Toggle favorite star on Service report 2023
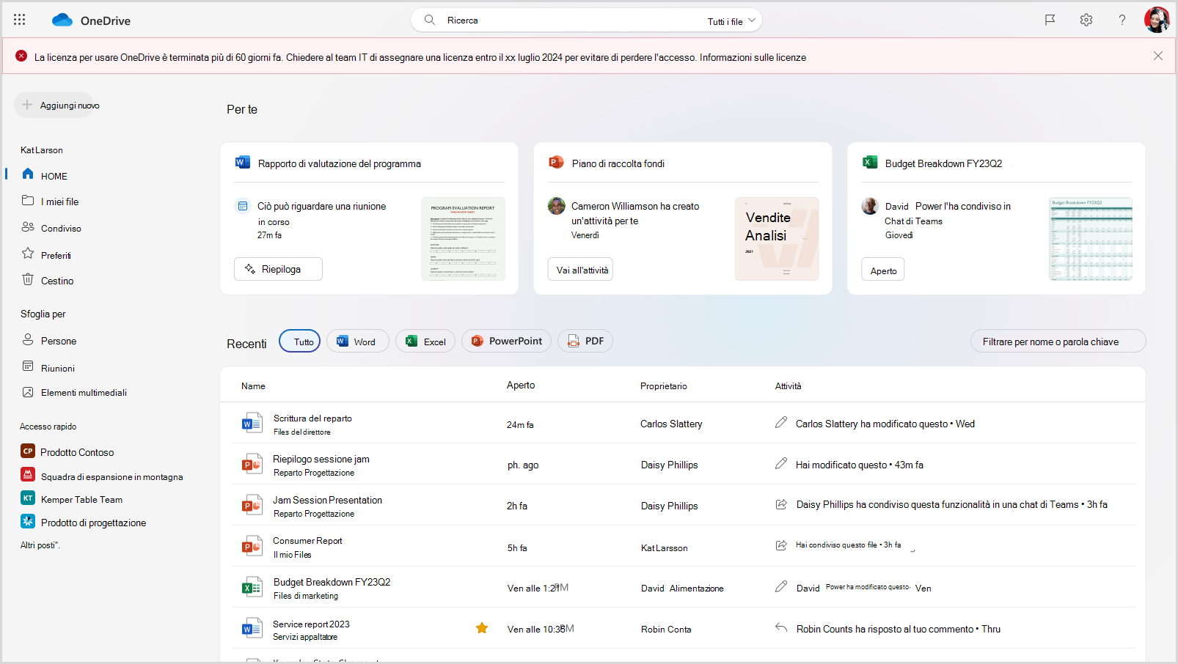The width and height of the screenshot is (1178, 664). coord(482,628)
